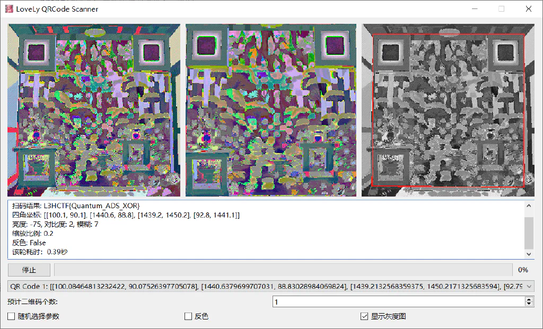Uncheck the 显示灰度图 checkbox
Screen dimensions: 543x329
click(364, 316)
